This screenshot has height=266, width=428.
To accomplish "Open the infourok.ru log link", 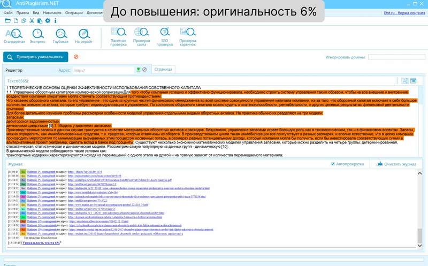I will [x=136, y=196].
